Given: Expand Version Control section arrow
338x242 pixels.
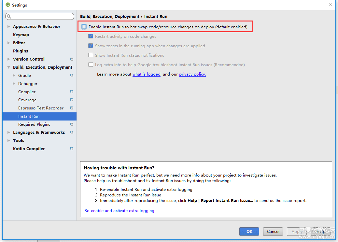Looking at the screenshot, I should 8,59.
